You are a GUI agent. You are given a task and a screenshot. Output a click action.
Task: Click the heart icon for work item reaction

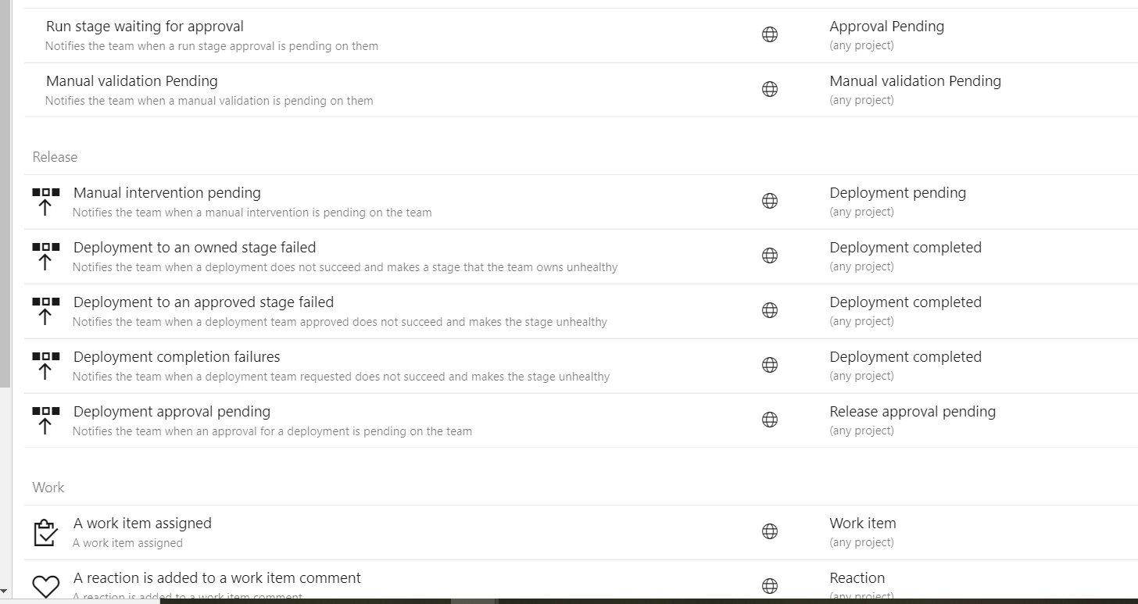click(x=46, y=586)
